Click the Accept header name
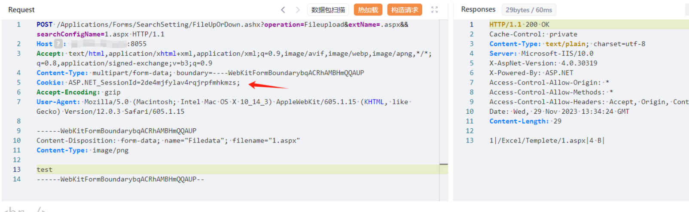Screen dimensions: 689x212 click(x=50, y=54)
